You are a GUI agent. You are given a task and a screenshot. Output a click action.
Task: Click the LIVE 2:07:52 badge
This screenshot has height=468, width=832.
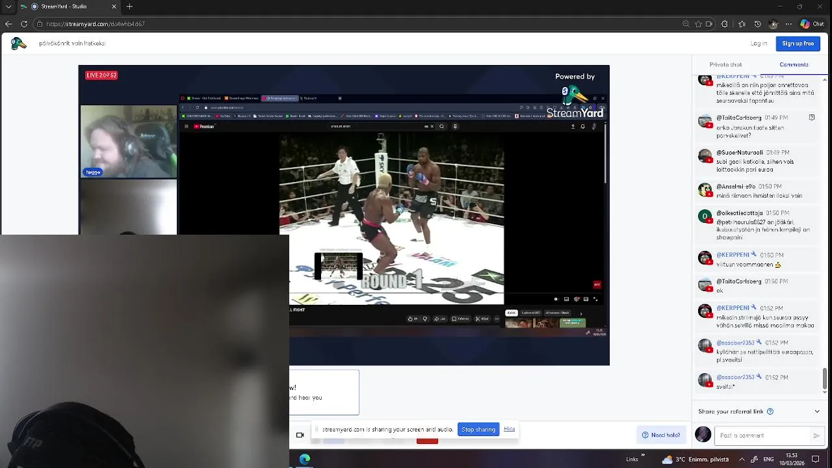pos(101,75)
